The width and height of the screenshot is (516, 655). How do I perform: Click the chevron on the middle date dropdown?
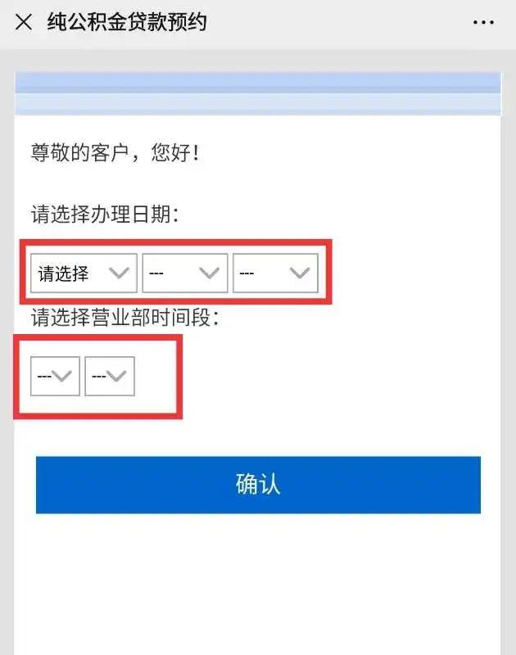(x=210, y=273)
